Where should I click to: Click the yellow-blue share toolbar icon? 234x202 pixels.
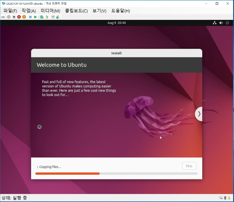[58, 17]
